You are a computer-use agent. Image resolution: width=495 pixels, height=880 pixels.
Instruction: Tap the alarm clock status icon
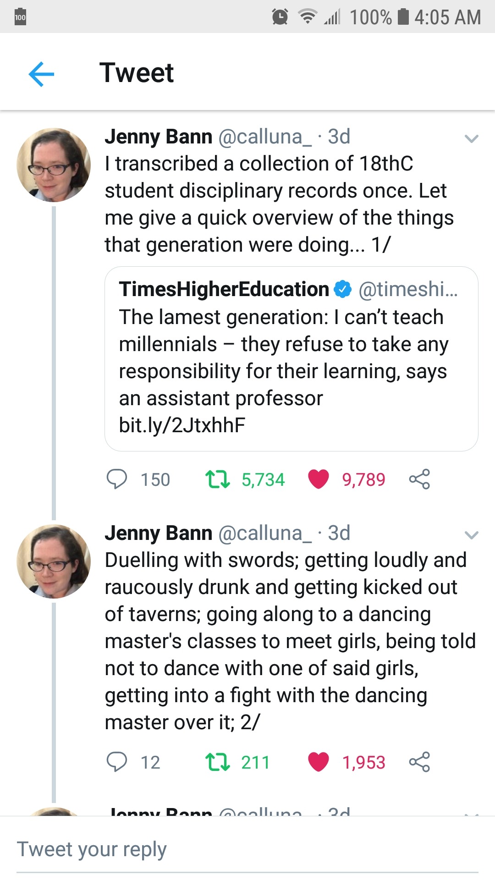(280, 17)
